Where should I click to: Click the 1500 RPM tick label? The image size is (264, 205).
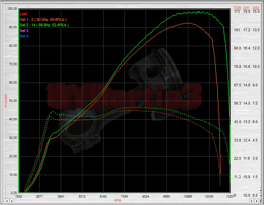(x=18, y=196)
